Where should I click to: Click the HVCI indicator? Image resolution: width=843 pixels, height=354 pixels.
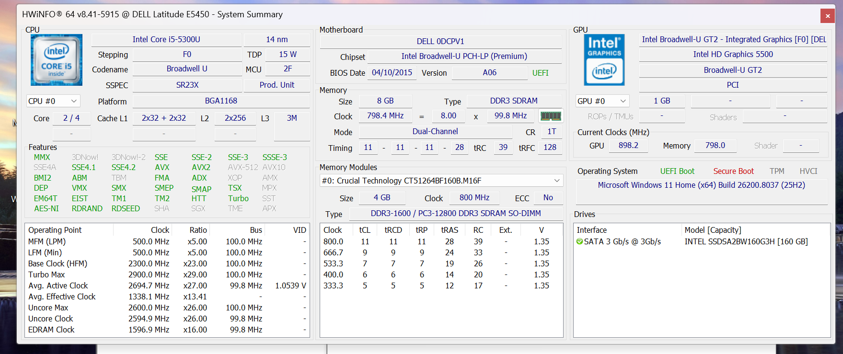pyautogui.click(x=808, y=171)
